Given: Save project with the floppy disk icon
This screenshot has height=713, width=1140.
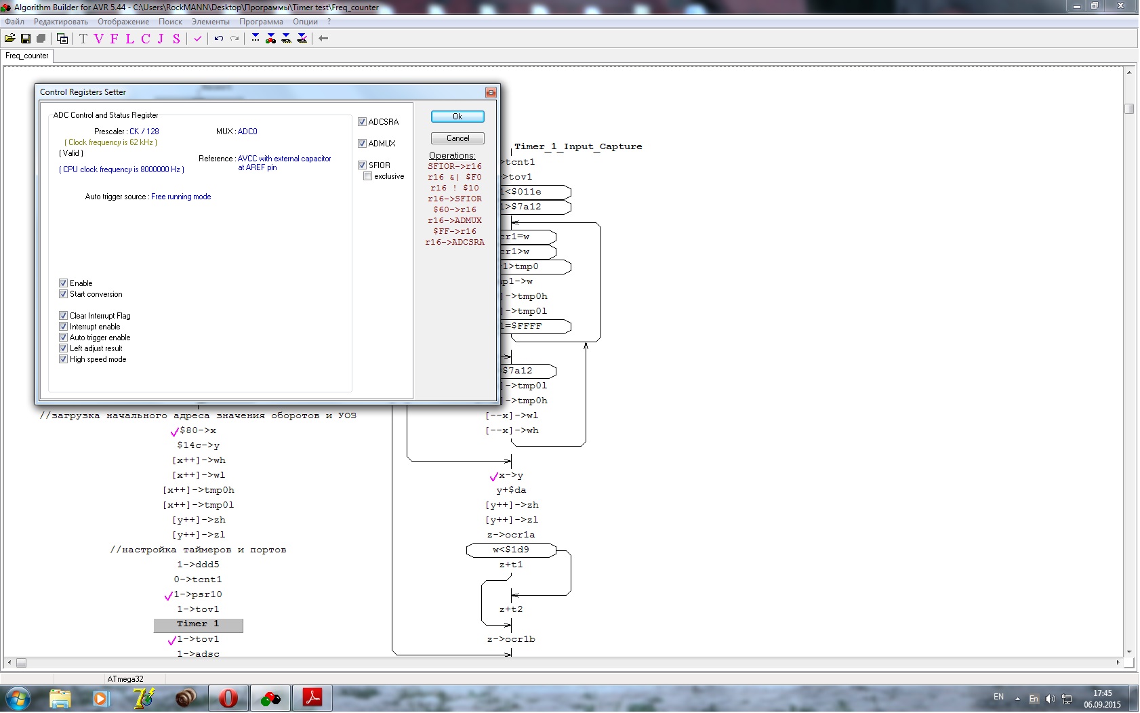Looking at the screenshot, I should tap(26, 39).
